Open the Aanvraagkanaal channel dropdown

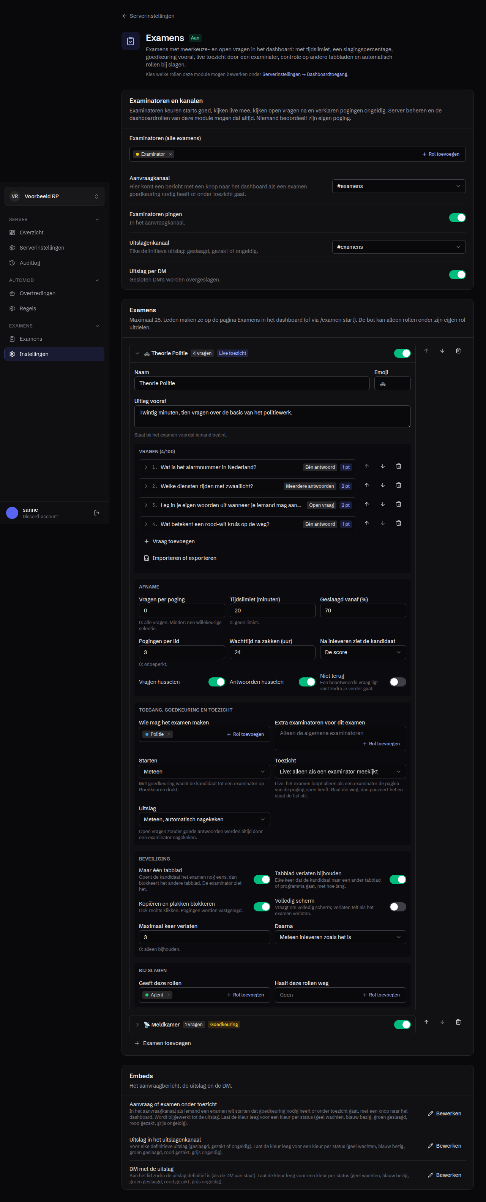[x=399, y=186]
